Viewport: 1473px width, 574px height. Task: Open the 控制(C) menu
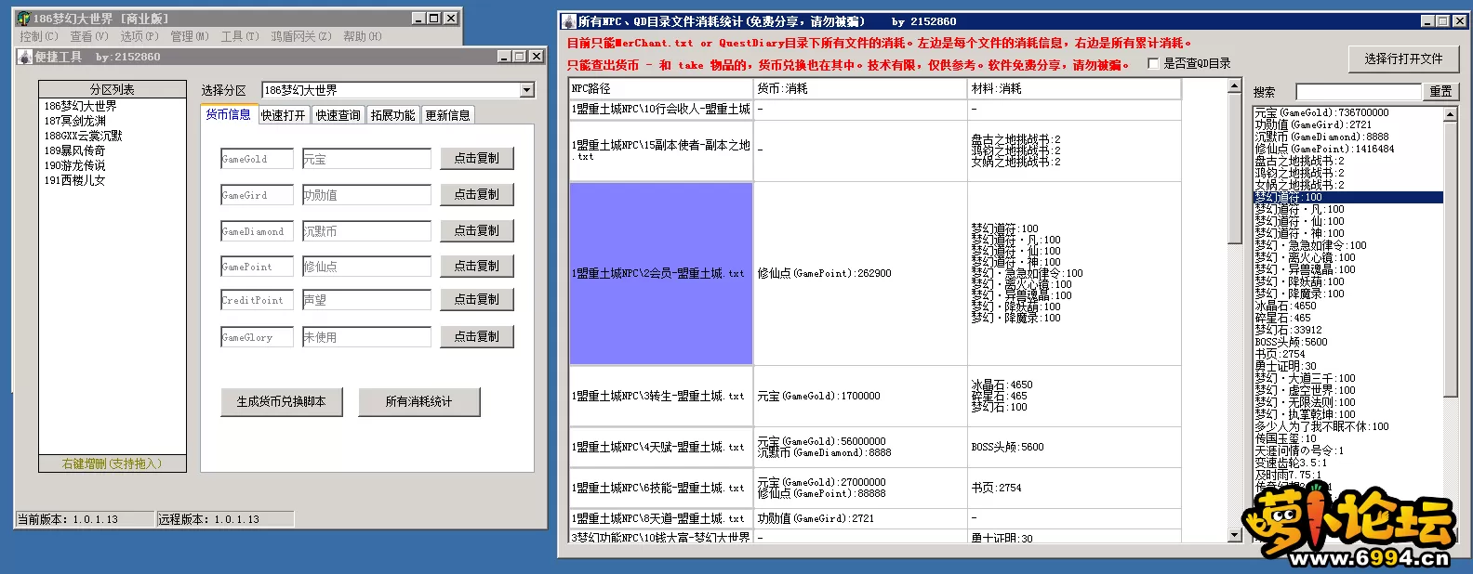[x=39, y=36]
